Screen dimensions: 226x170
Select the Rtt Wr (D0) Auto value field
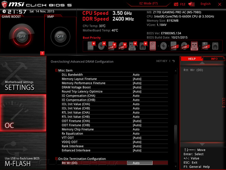click(140, 163)
